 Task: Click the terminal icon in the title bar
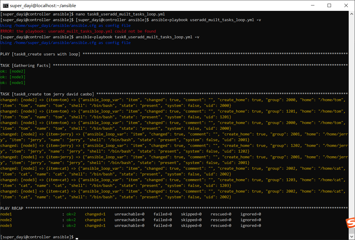(5, 5)
